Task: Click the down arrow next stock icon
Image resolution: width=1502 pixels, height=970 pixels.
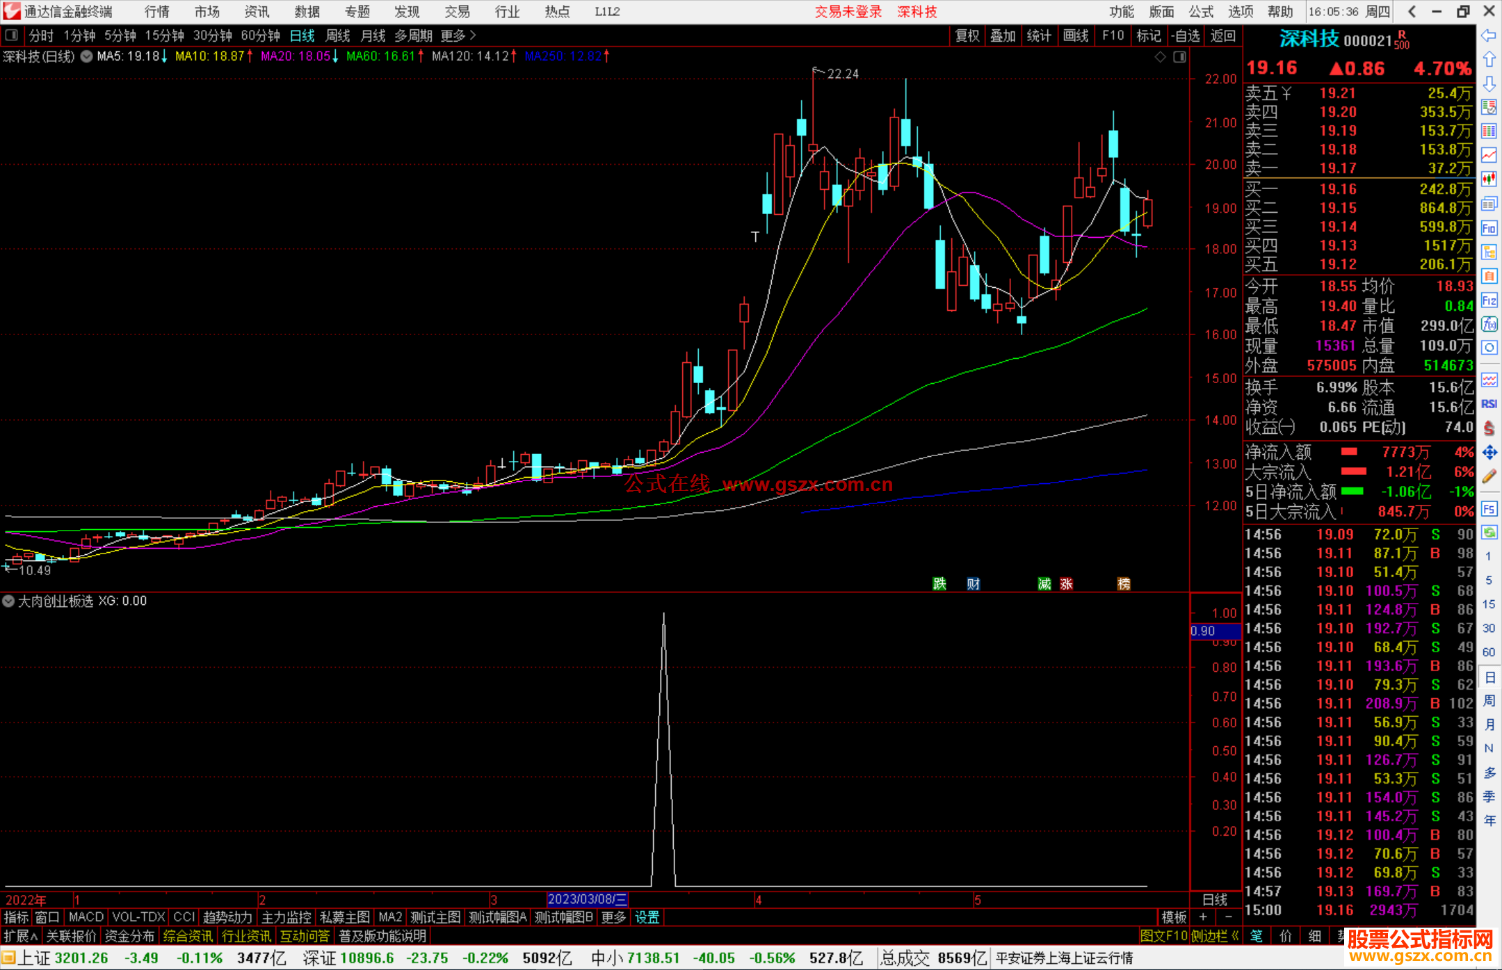Action: coord(1489,84)
